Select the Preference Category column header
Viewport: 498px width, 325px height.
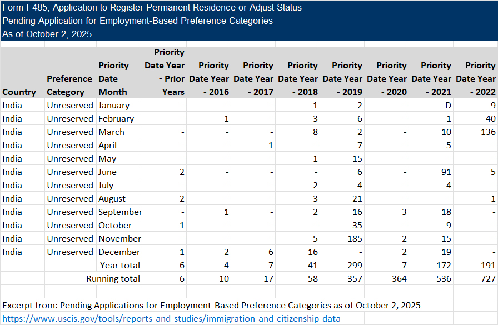point(69,86)
